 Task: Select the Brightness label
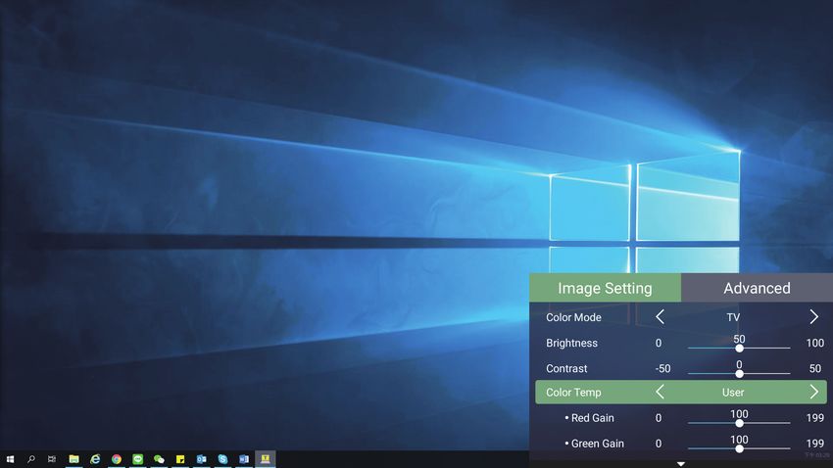point(571,343)
